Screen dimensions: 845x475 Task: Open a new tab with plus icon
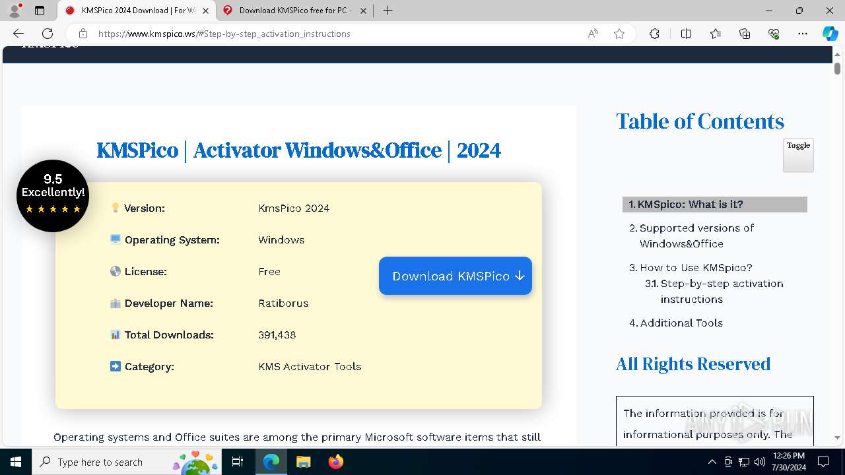(x=388, y=11)
